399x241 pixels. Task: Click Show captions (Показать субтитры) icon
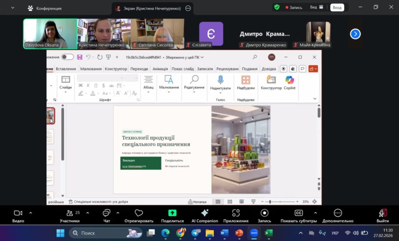pos(298,213)
